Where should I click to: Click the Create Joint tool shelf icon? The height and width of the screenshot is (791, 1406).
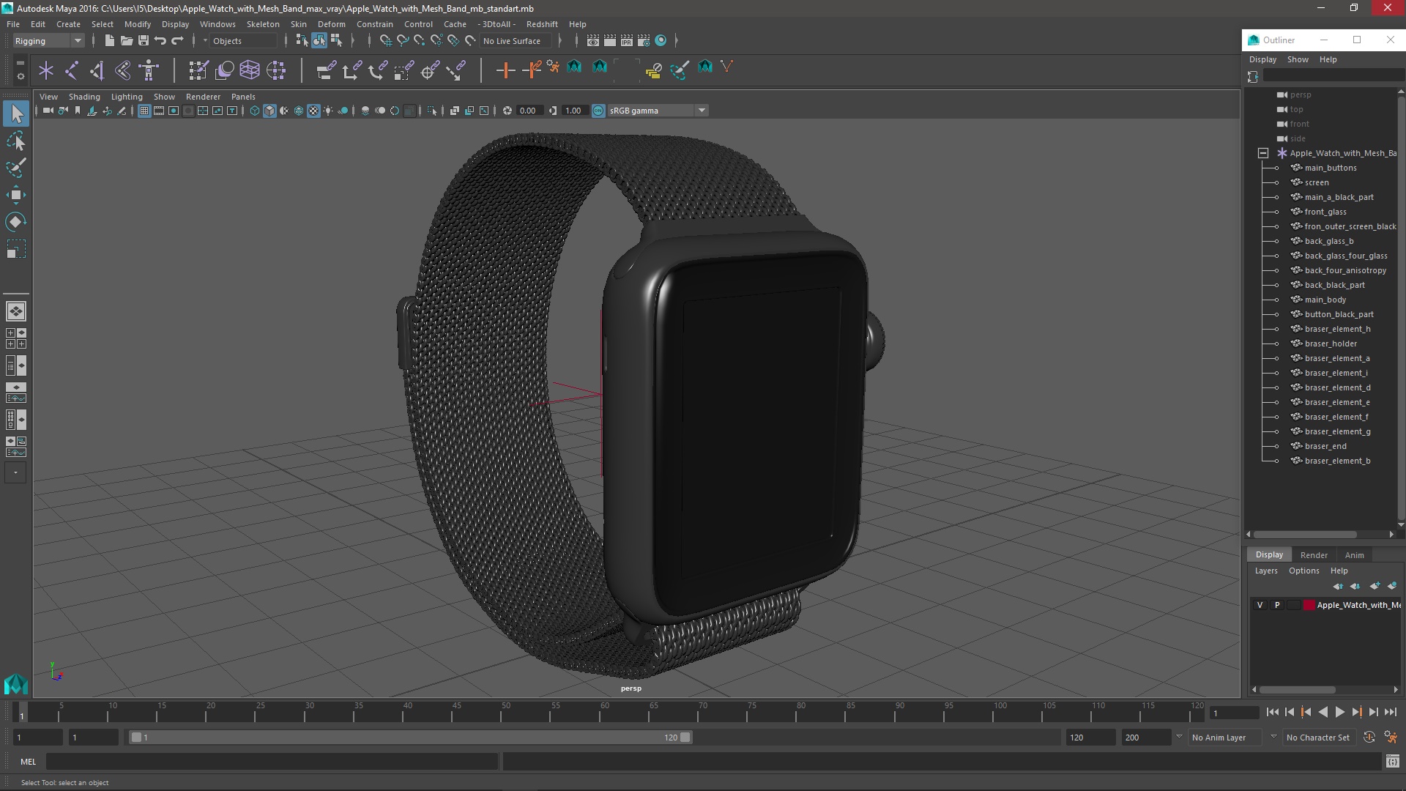tap(72, 70)
